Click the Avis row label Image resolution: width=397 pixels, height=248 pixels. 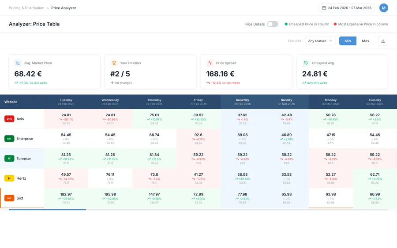pos(20,119)
